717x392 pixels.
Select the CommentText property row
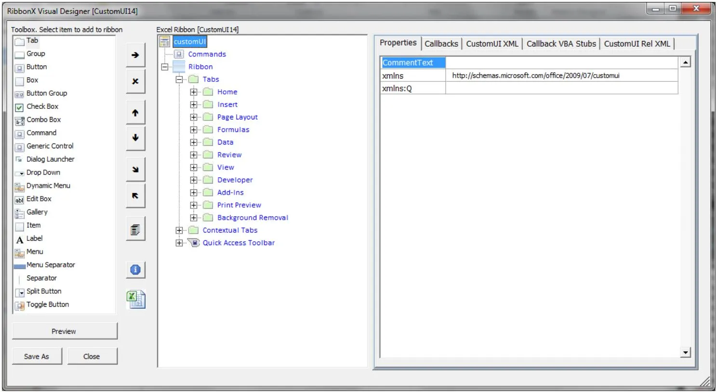529,63
